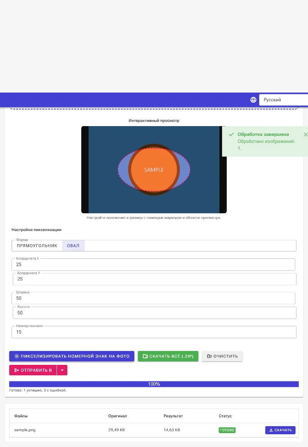Click the Оригинал column header
The height and width of the screenshot is (447, 308).
pos(117,416)
